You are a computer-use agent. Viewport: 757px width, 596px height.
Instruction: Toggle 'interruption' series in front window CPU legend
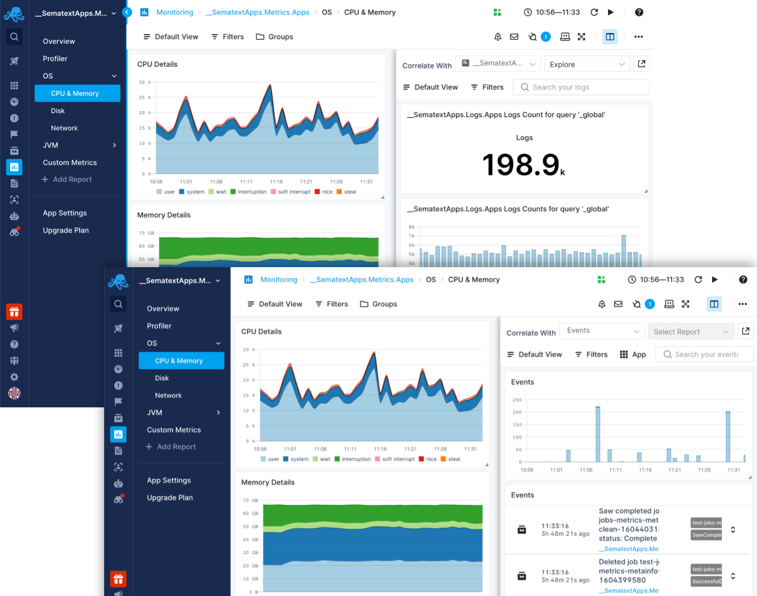coord(352,459)
